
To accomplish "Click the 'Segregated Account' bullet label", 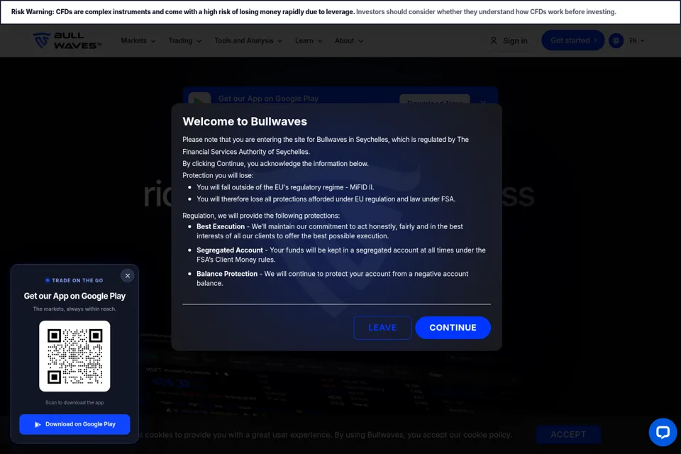I will [x=230, y=250].
